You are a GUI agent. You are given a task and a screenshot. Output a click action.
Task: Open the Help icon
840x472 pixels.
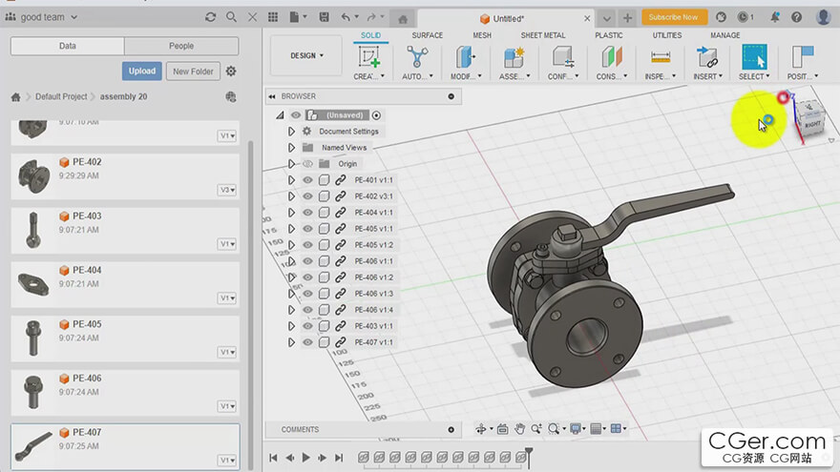point(797,17)
